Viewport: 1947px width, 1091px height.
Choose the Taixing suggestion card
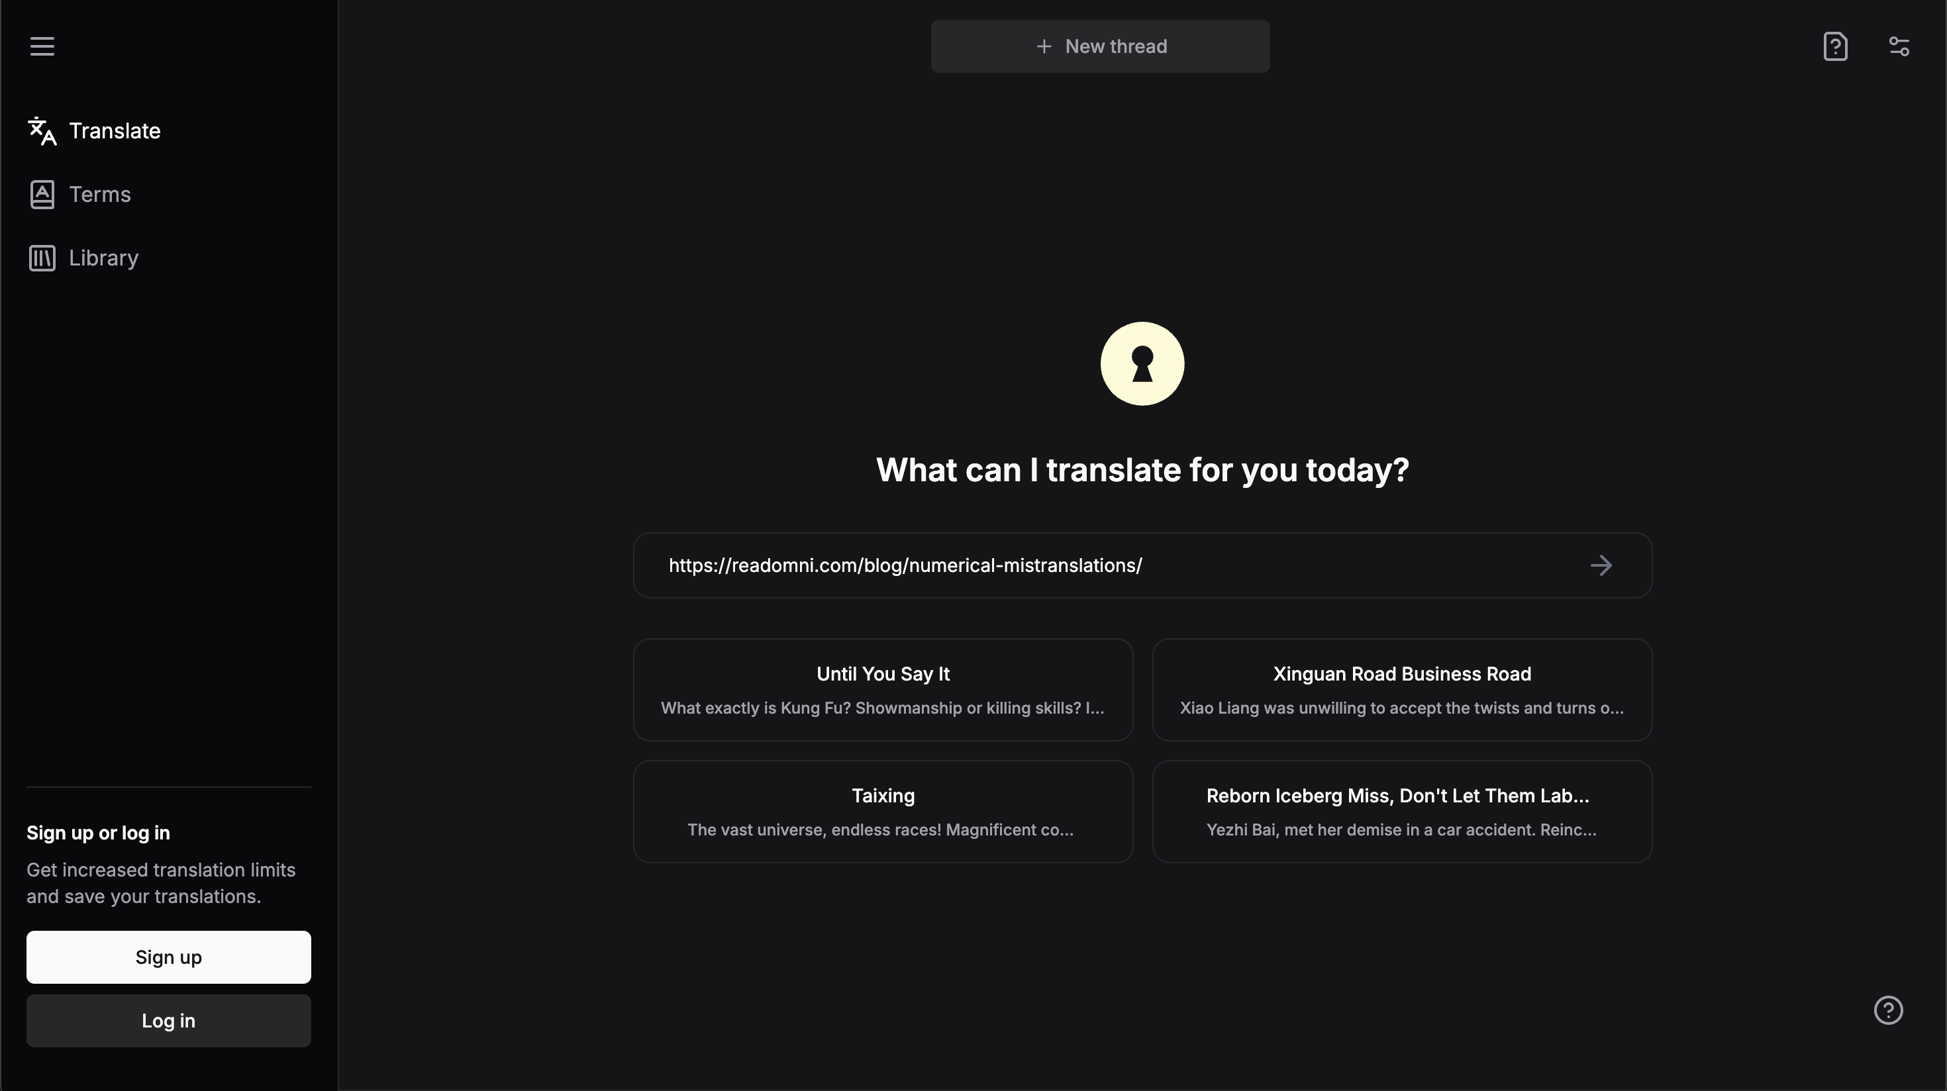[x=883, y=812]
